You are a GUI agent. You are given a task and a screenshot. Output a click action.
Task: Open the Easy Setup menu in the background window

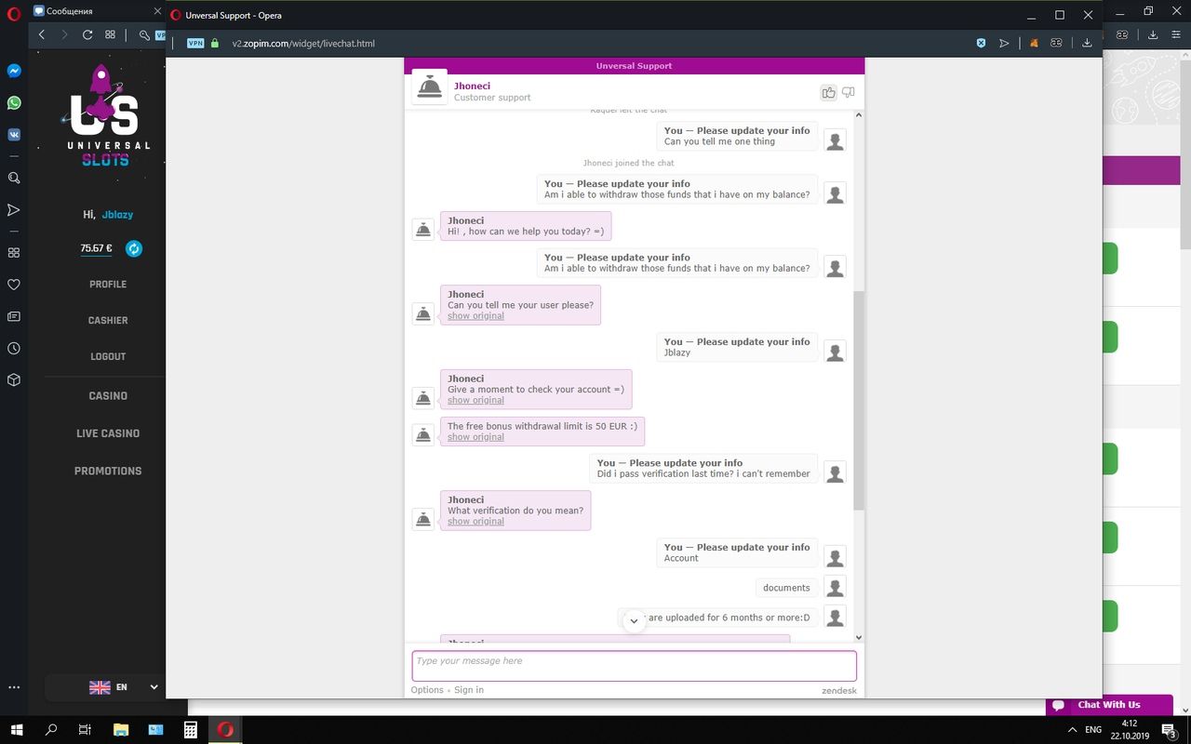click(x=1177, y=34)
